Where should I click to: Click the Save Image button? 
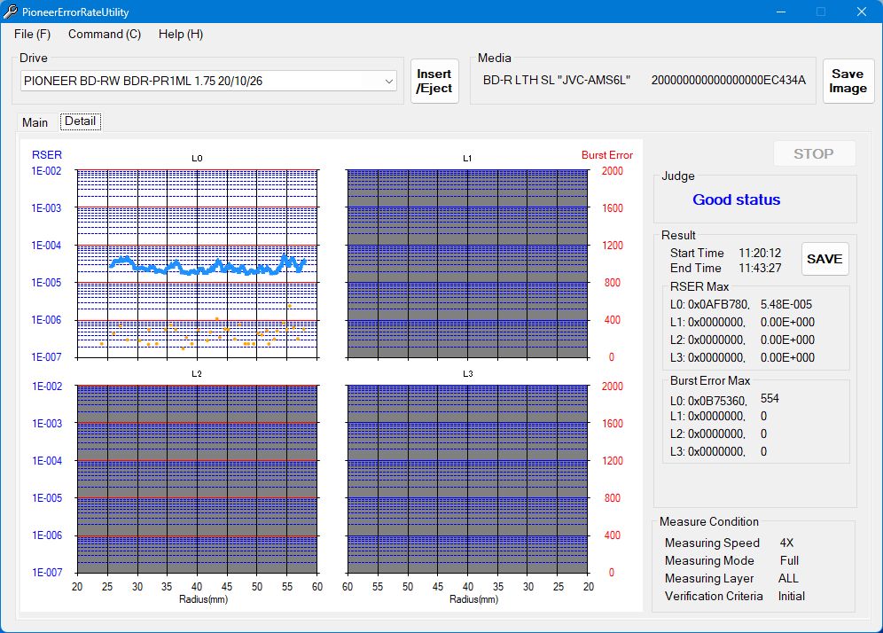click(848, 82)
